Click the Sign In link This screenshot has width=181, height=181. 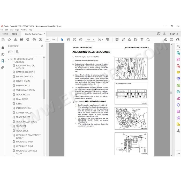pos(174,34)
